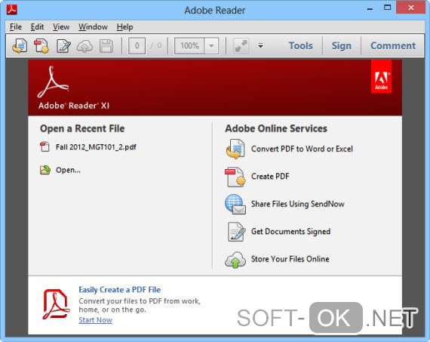430x342 pixels.
Task: Toggle the read mode expand arrows icon
Action: coord(241,46)
